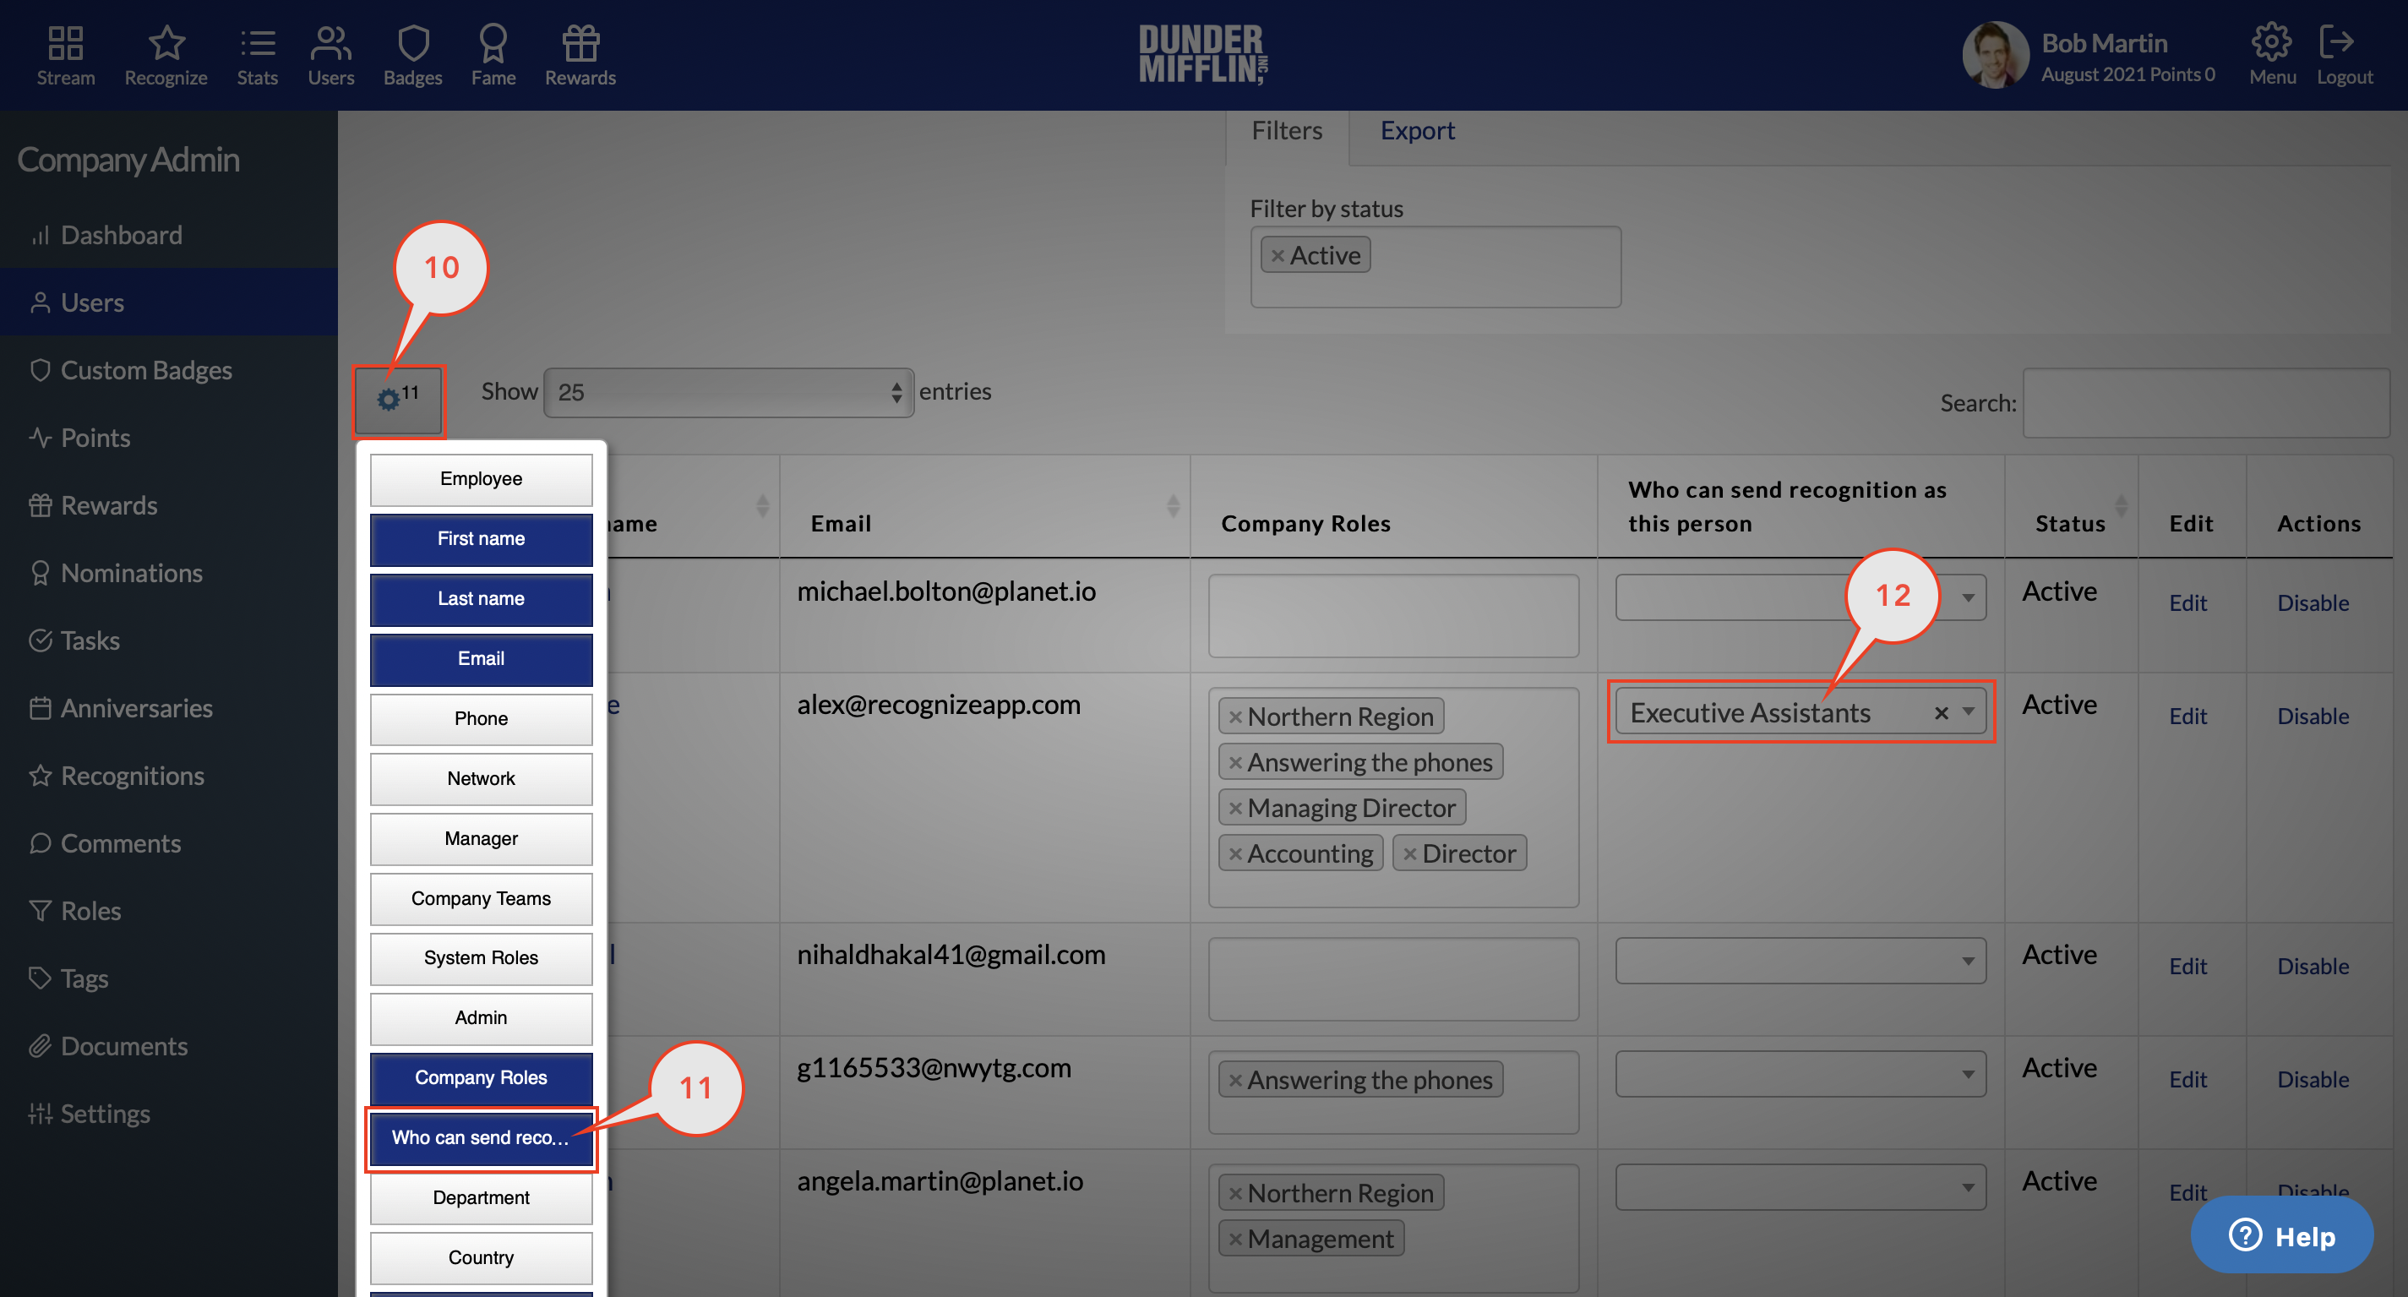Toggle the Network column
Image resolution: width=2408 pixels, height=1297 pixels.
pyautogui.click(x=481, y=778)
